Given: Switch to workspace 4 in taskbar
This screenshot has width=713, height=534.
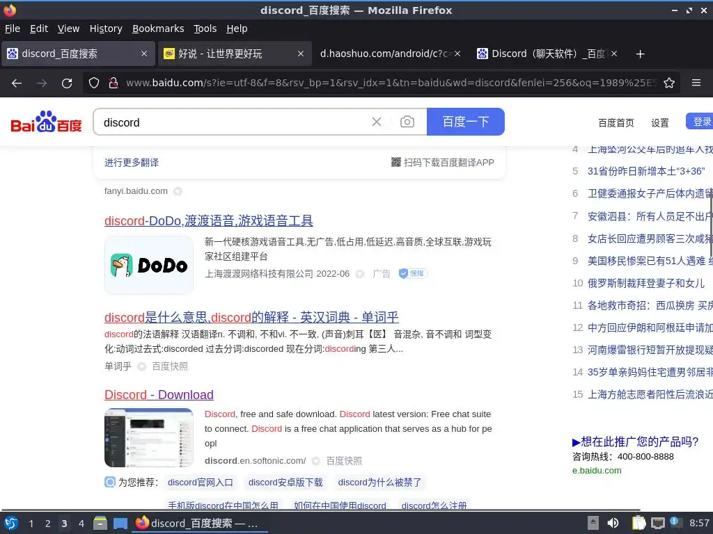Looking at the screenshot, I should click(81, 524).
